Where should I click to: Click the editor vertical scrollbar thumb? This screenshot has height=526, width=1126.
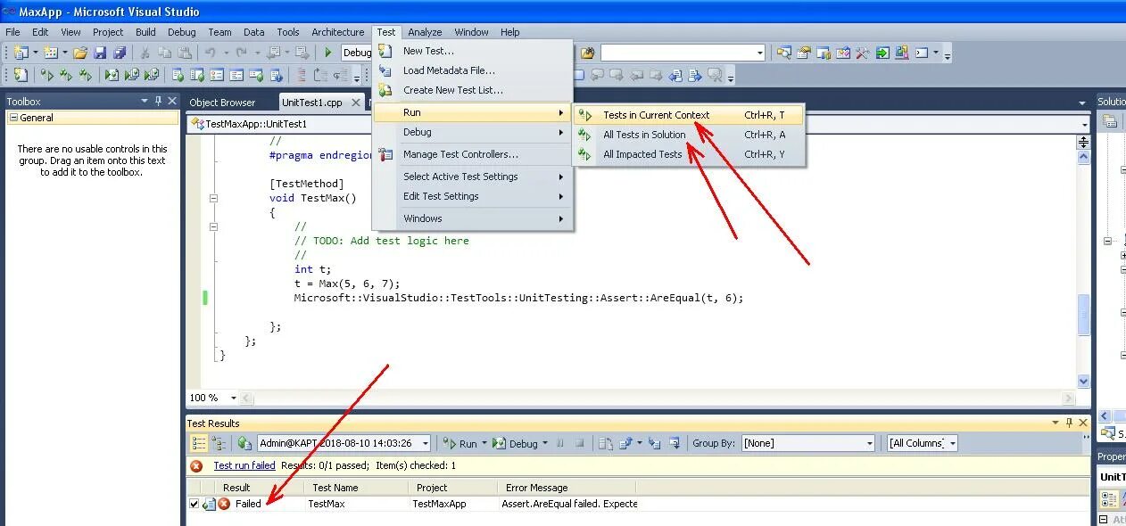pyautogui.click(x=1083, y=314)
